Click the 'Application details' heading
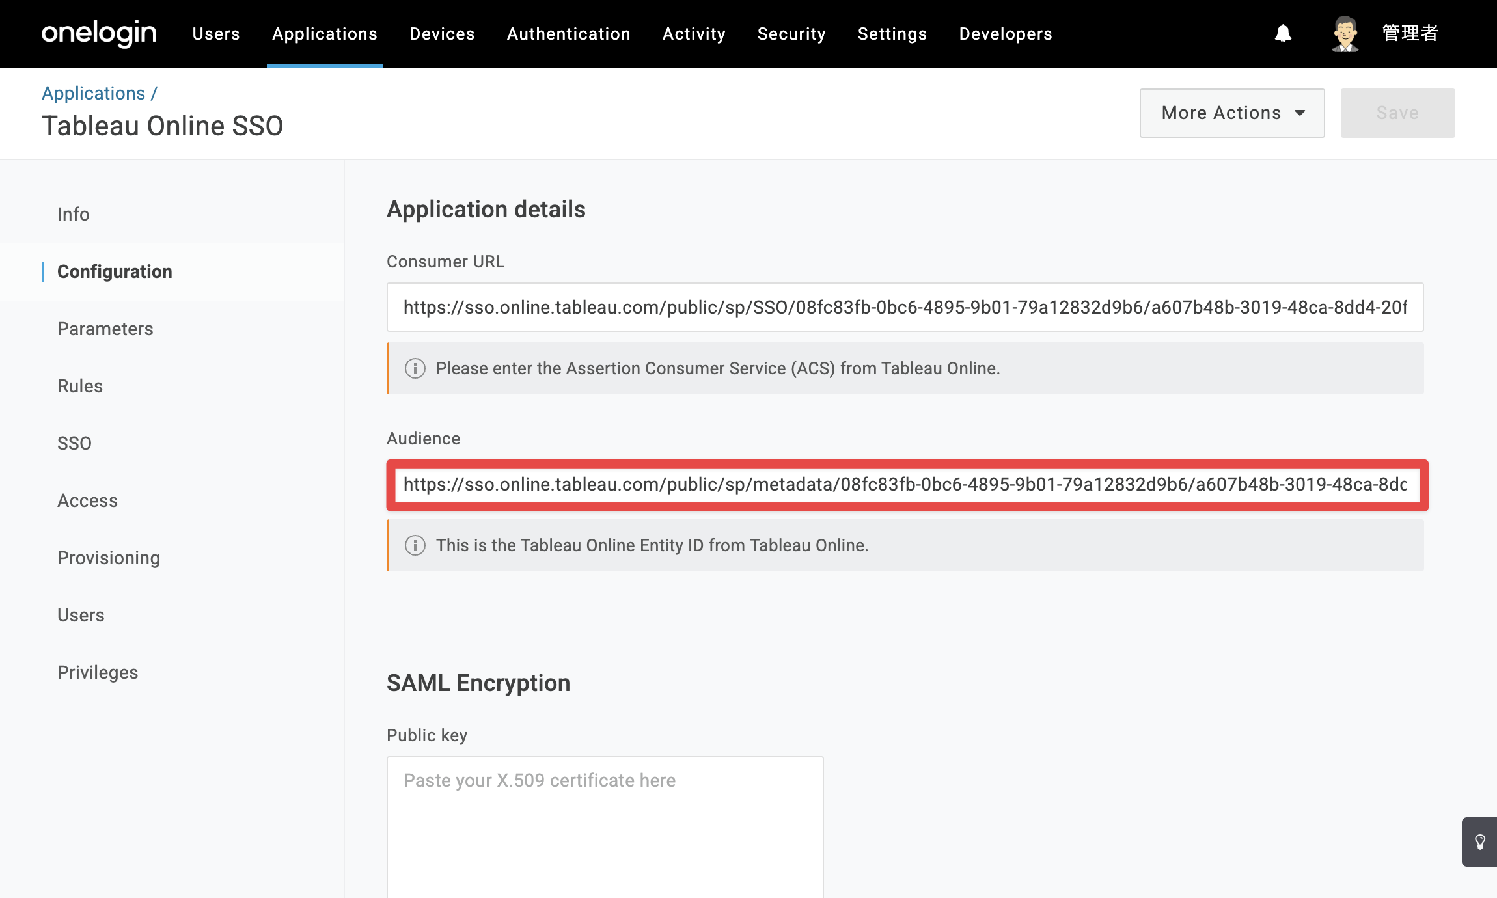1497x898 pixels. 486,210
